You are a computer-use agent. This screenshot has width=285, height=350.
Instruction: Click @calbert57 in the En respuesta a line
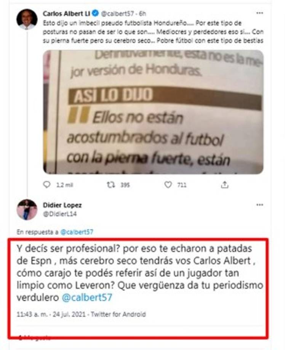pos(77,232)
